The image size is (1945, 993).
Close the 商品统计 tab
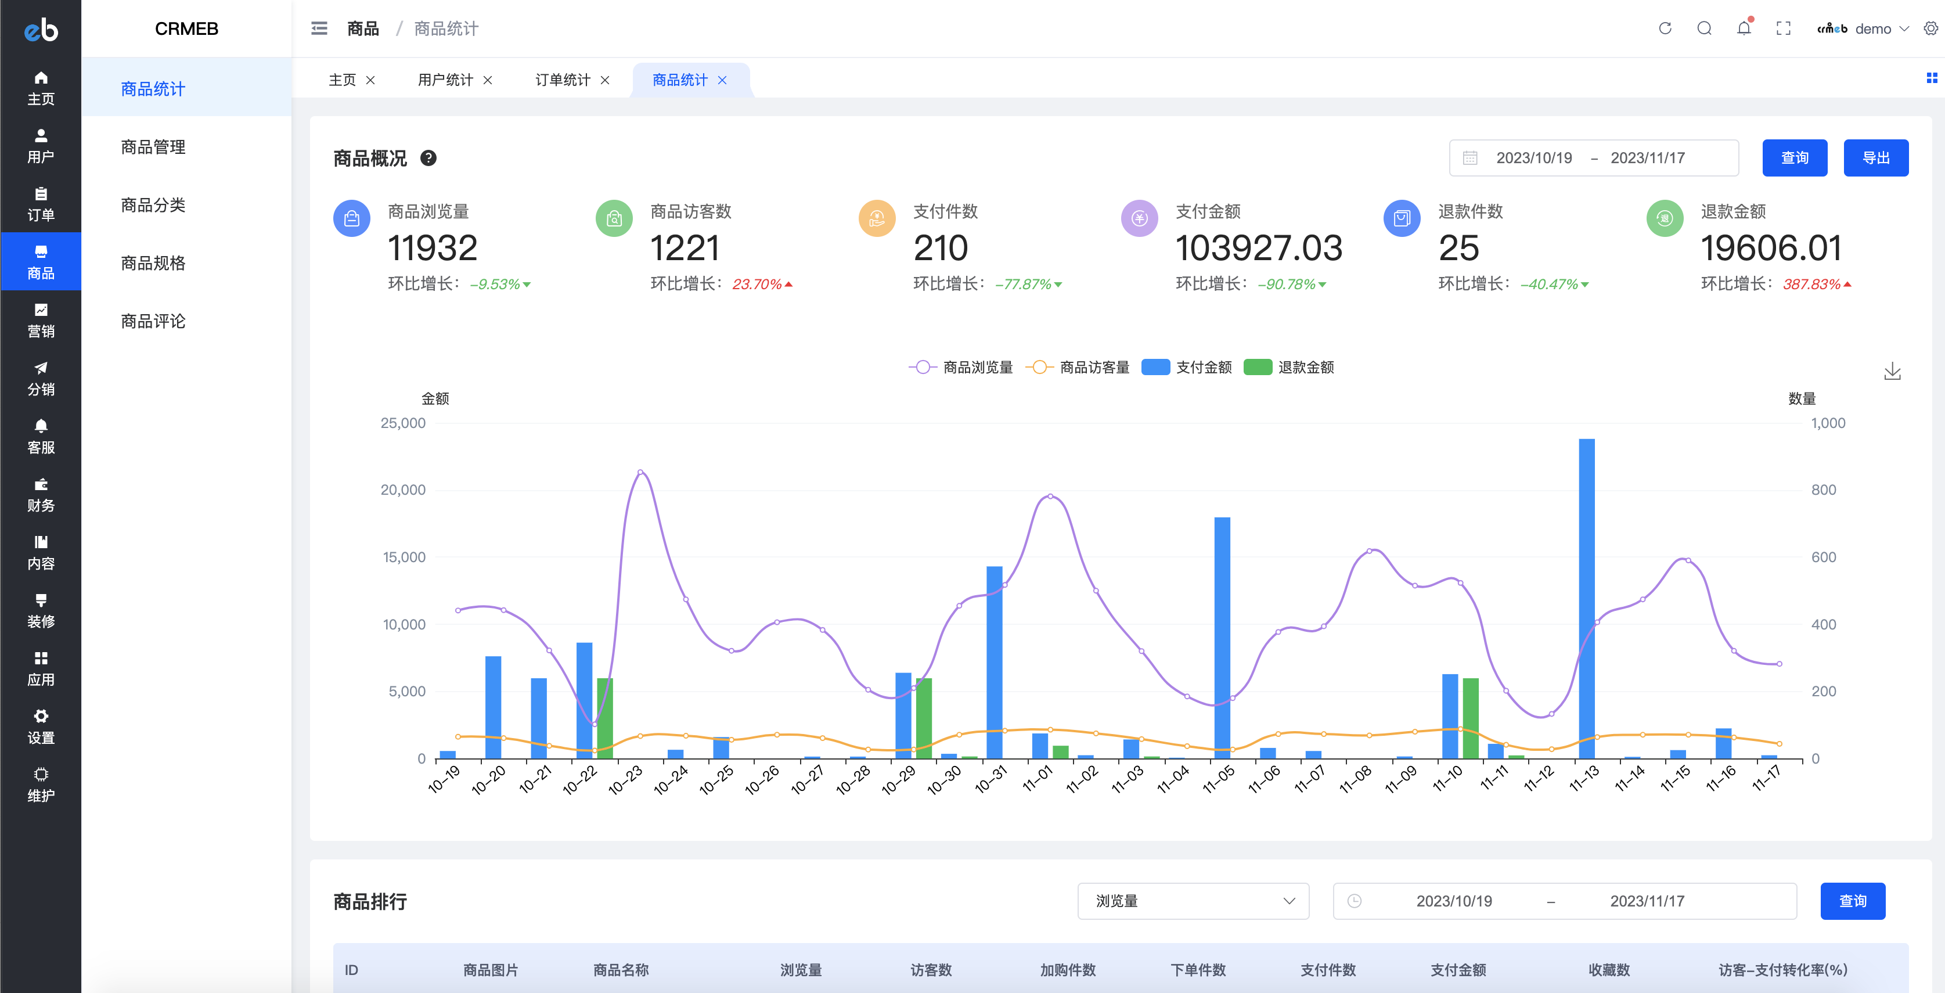[723, 80]
